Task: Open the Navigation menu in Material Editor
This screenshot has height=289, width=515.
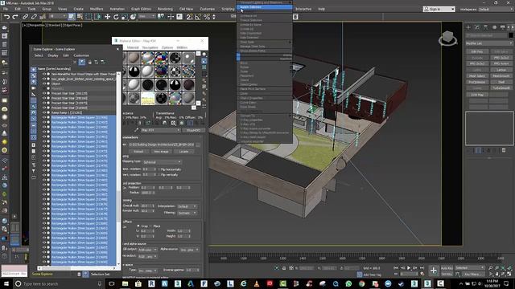Action: pos(150,47)
